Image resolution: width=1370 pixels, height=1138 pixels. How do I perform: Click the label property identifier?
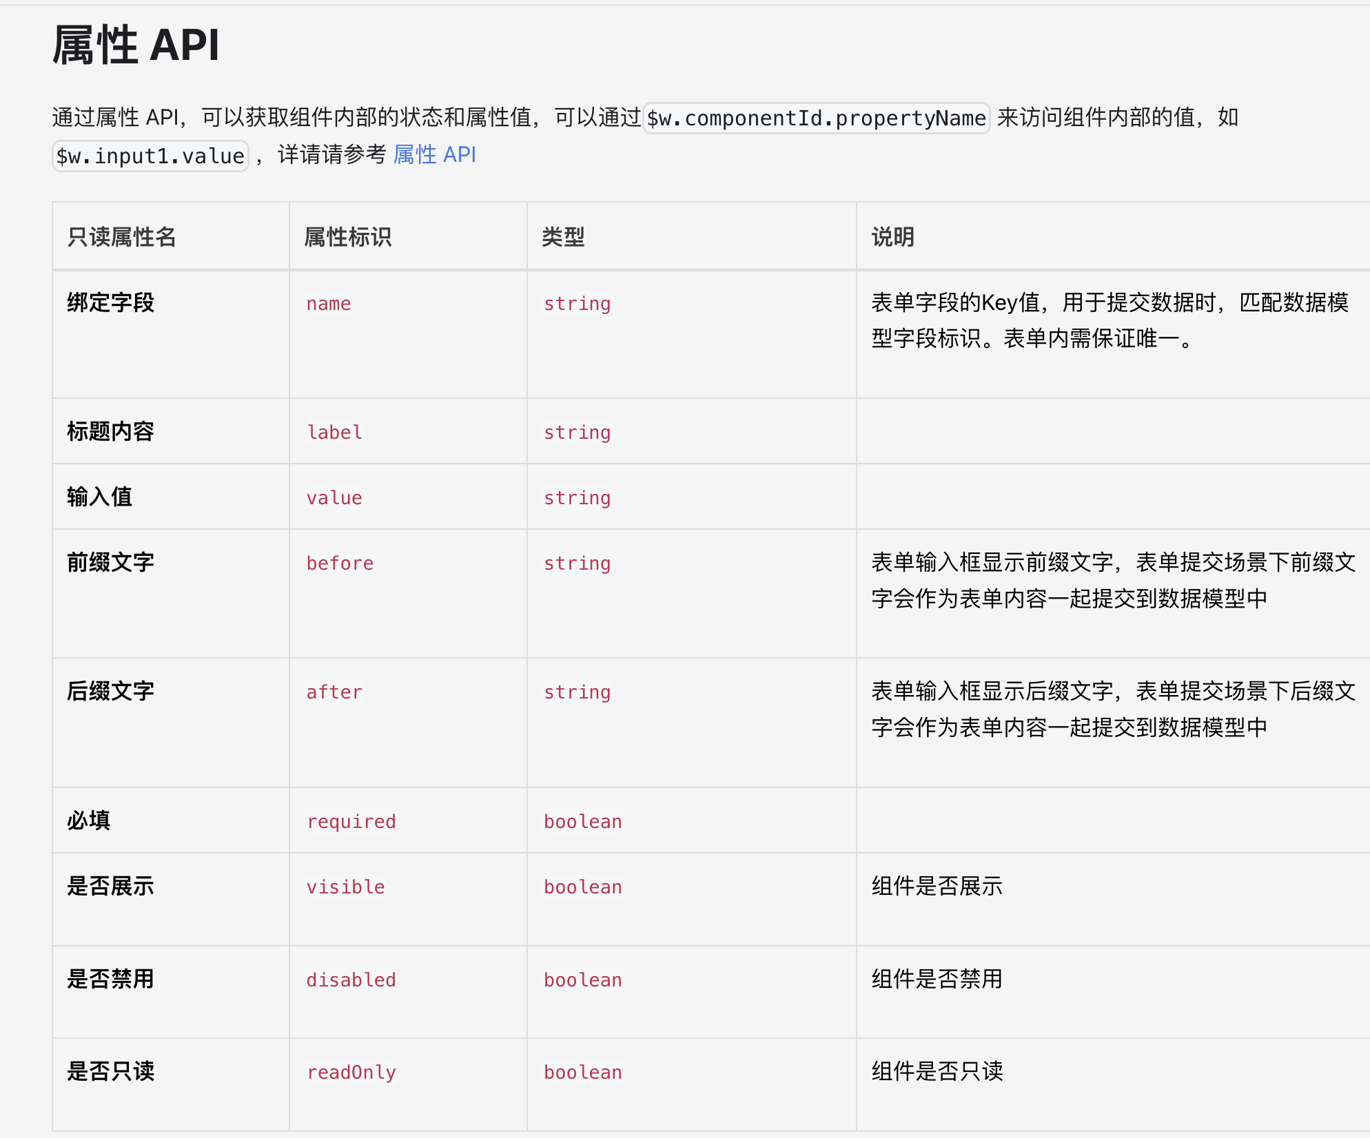[x=334, y=433]
